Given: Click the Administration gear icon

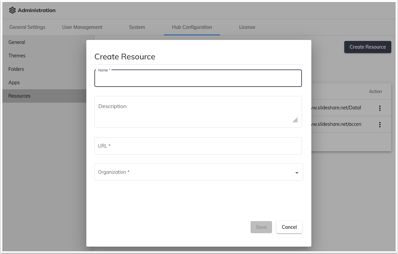Looking at the screenshot, I should point(12,10).
